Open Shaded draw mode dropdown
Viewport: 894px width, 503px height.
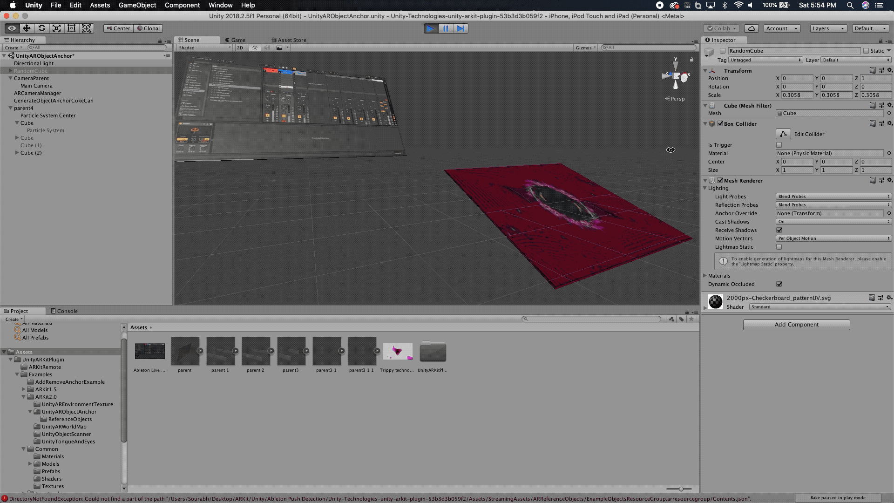(x=204, y=48)
